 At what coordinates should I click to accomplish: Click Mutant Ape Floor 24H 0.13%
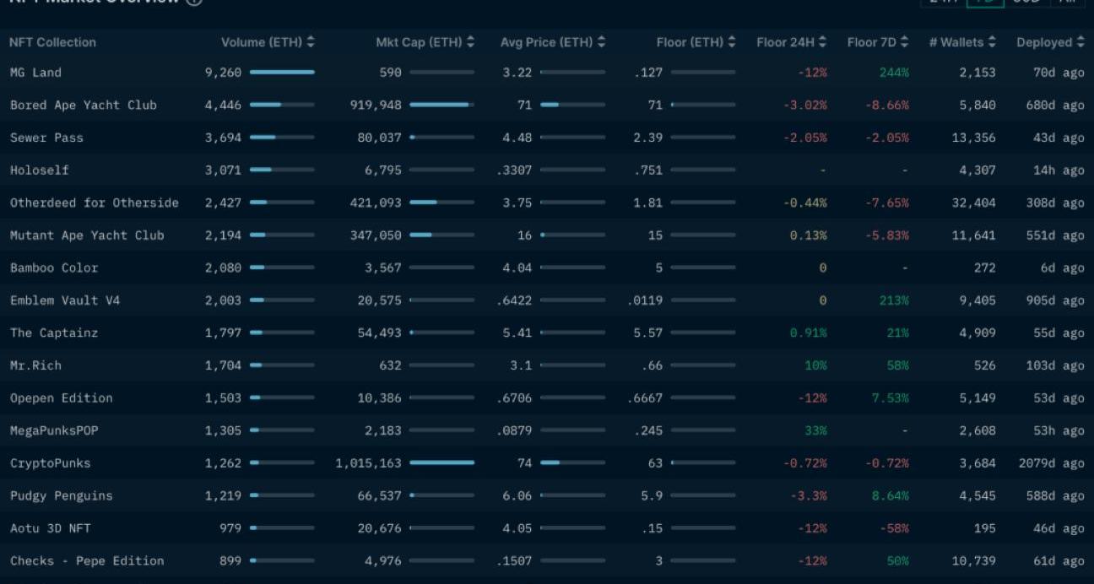point(809,235)
